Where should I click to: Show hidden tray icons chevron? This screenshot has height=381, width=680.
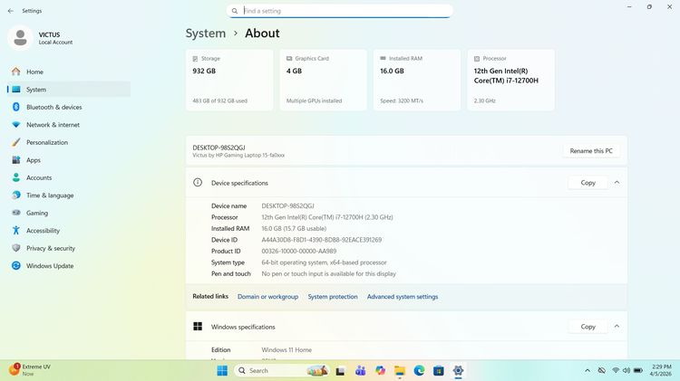click(588, 371)
